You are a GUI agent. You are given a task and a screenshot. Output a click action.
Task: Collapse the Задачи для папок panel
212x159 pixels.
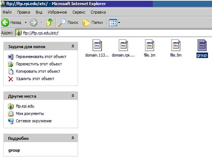73,46
